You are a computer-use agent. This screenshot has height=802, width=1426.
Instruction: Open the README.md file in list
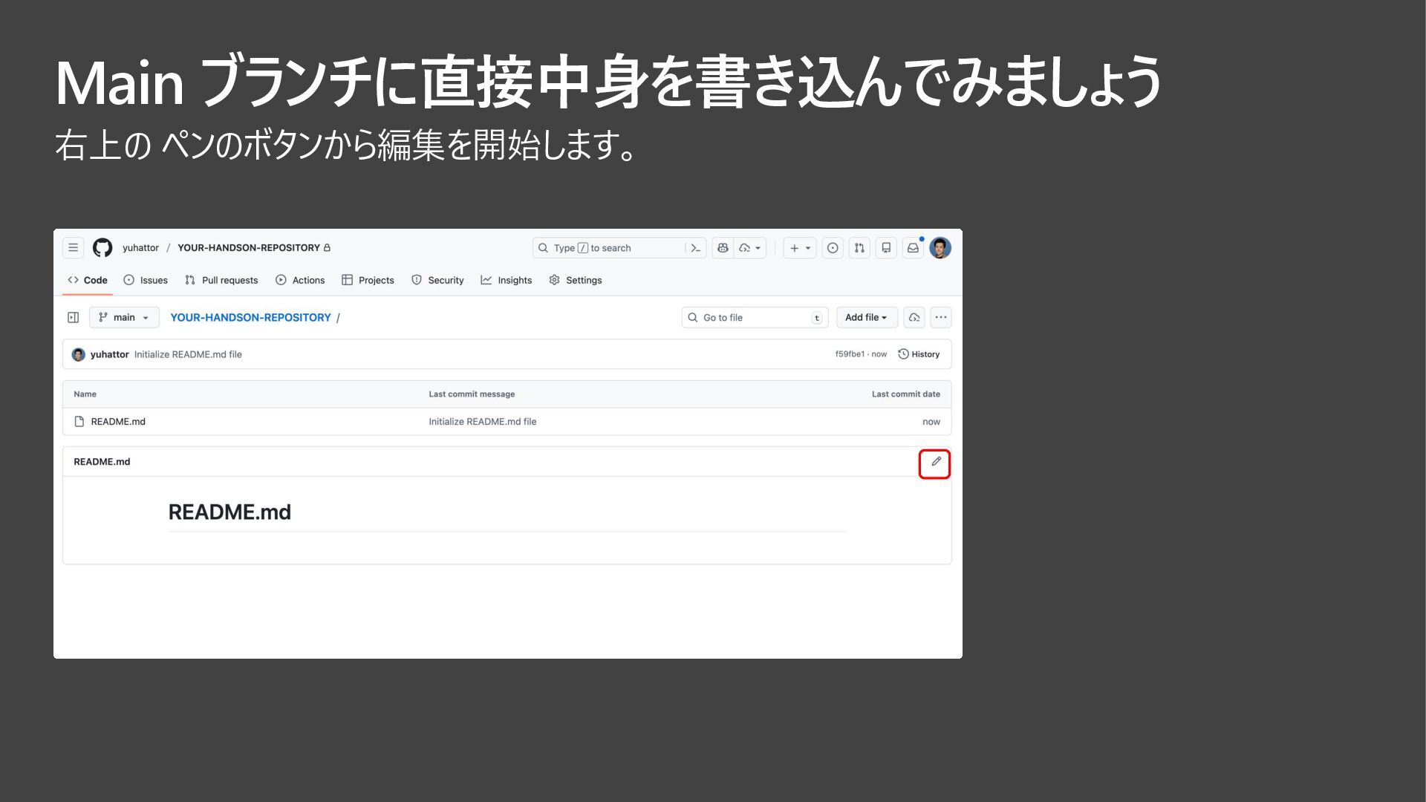[x=118, y=422]
